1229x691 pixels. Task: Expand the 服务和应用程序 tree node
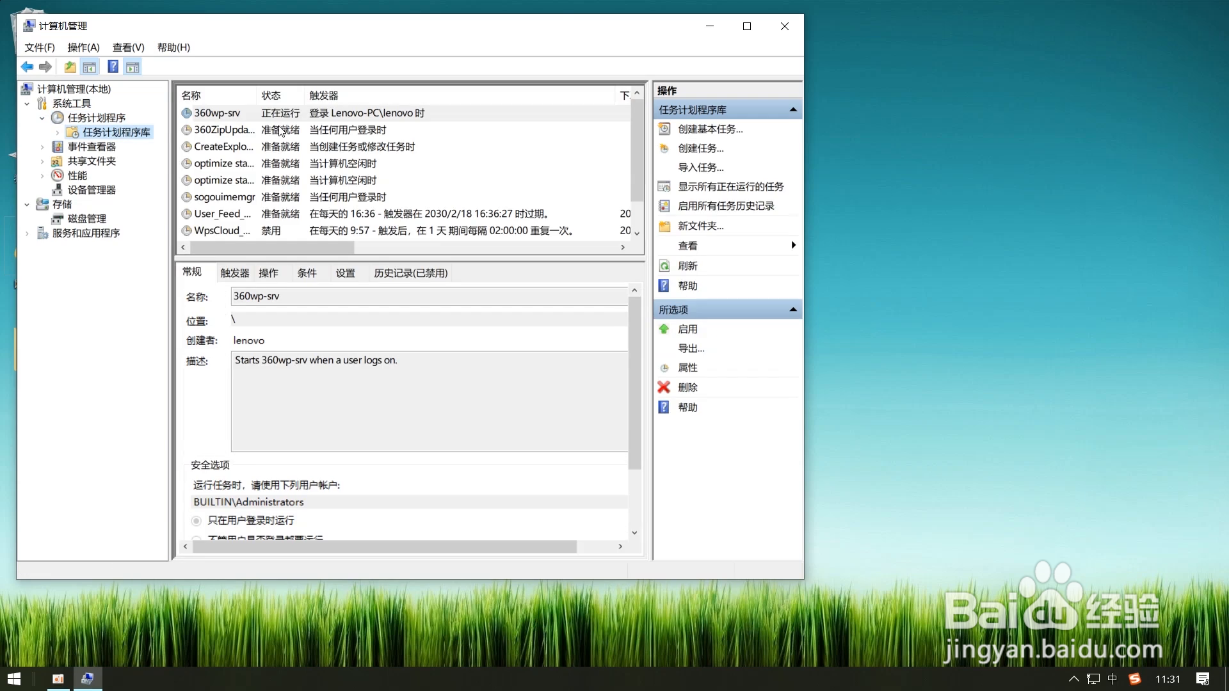(27, 234)
